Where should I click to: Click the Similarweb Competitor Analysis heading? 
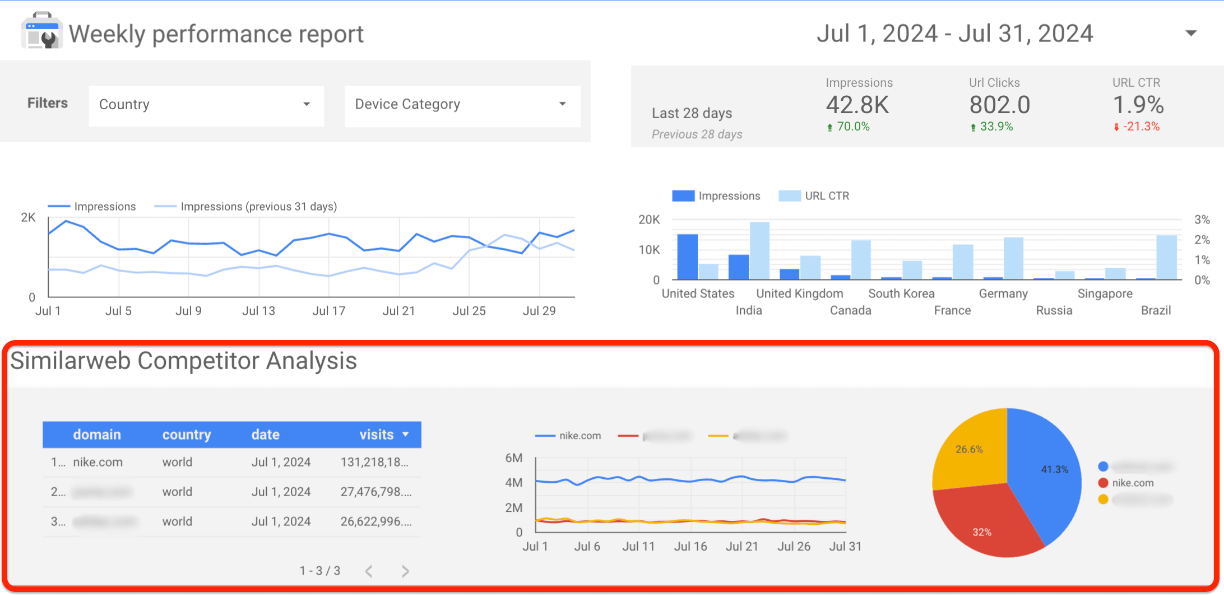coord(183,361)
